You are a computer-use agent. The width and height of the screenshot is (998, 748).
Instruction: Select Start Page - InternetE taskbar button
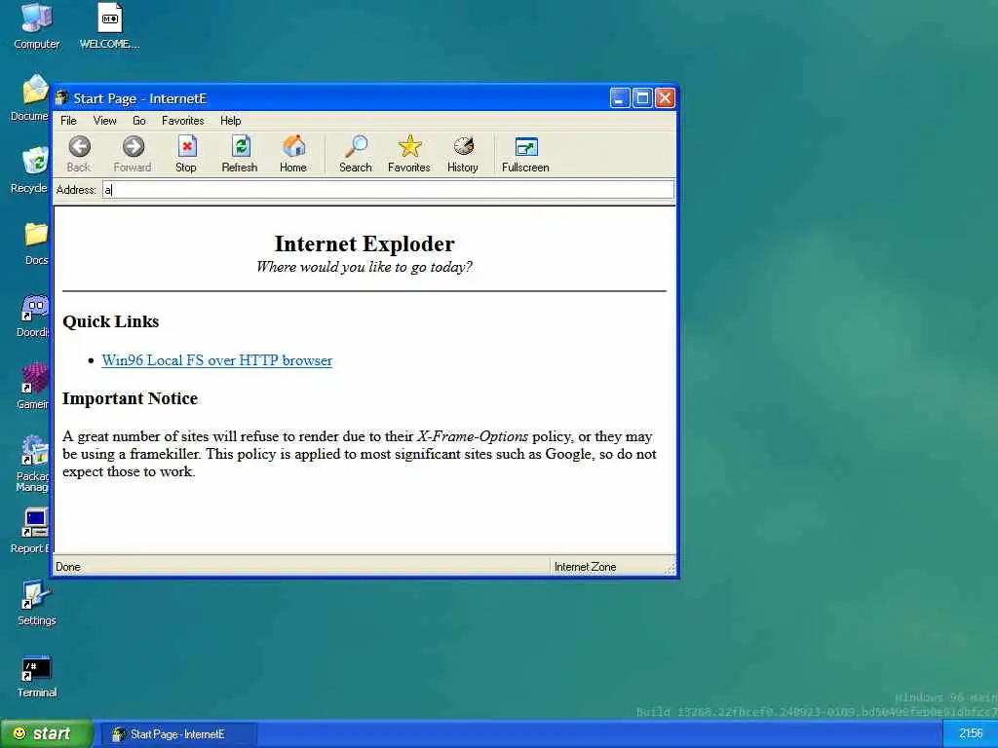pyautogui.click(x=179, y=734)
